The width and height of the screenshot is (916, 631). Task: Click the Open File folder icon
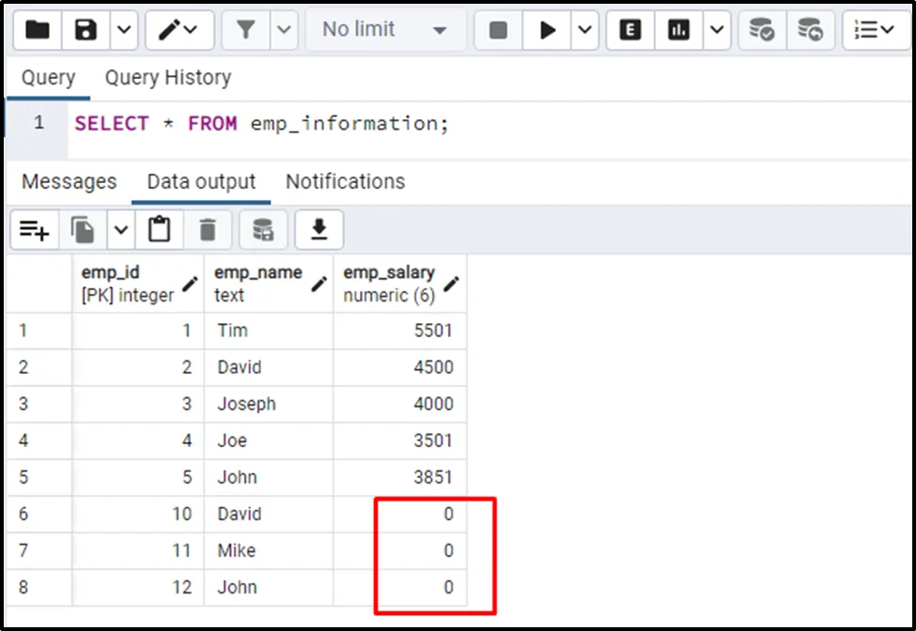(38, 30)
